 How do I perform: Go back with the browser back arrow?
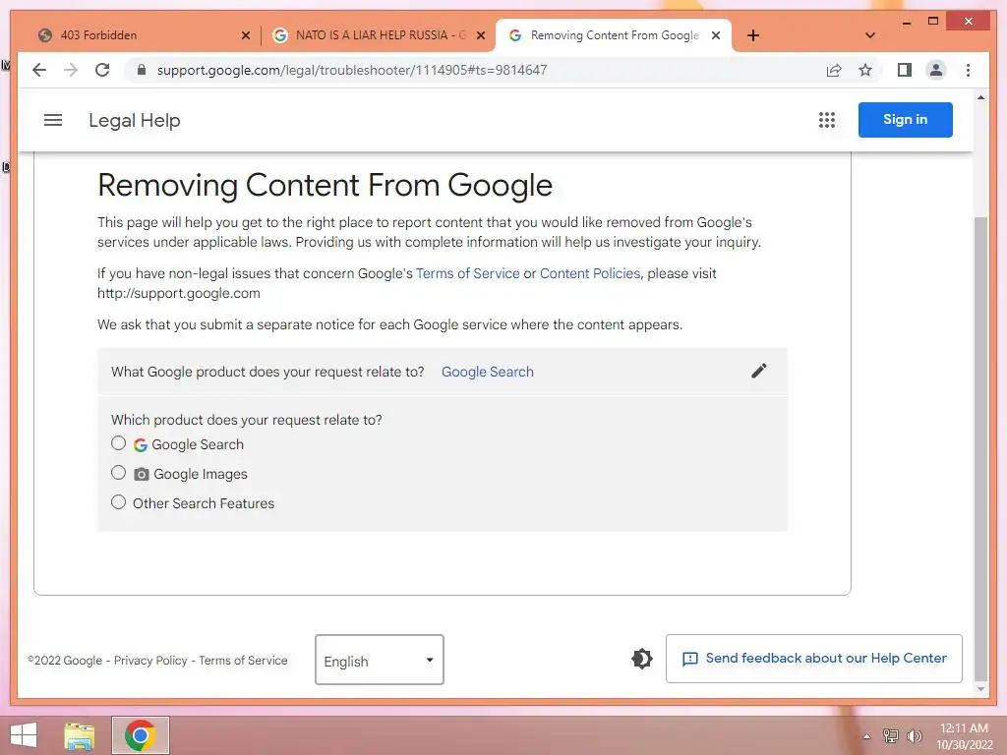tap(39, 70)
